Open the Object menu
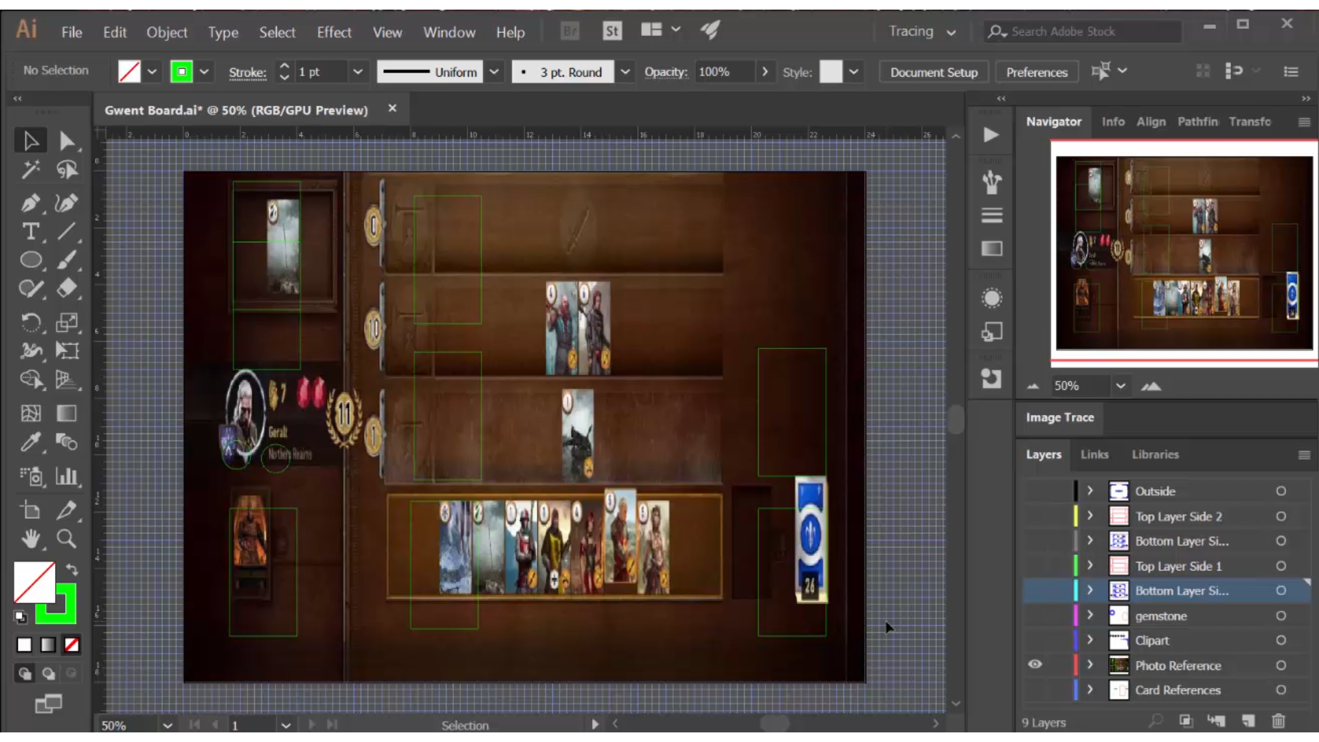This screenshot has height=742, width=1319. [x=166, y=32]
